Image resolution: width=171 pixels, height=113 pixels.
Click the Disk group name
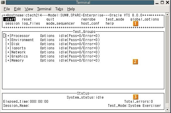coord(16,44)
